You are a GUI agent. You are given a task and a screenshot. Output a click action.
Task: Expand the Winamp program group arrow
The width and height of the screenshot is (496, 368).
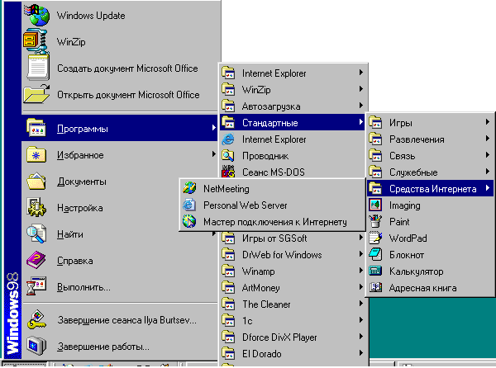pyautogui.click(x=361, y=271)
